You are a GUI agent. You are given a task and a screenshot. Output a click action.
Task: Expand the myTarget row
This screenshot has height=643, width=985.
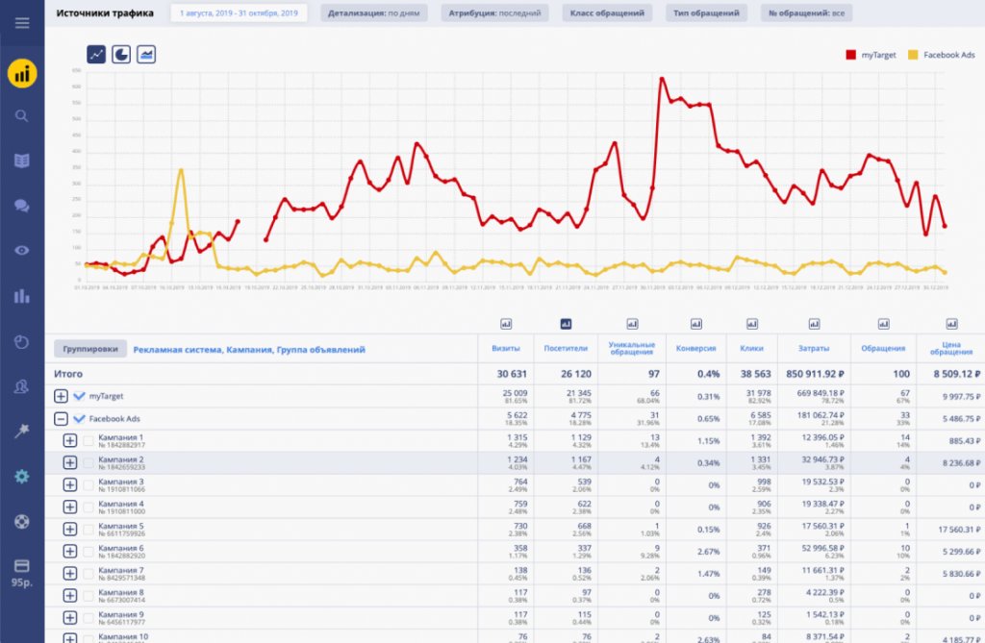61,396
